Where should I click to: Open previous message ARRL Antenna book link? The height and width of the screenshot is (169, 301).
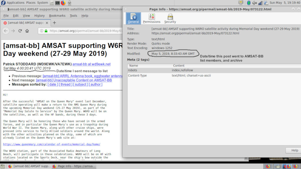pos(82,76)
